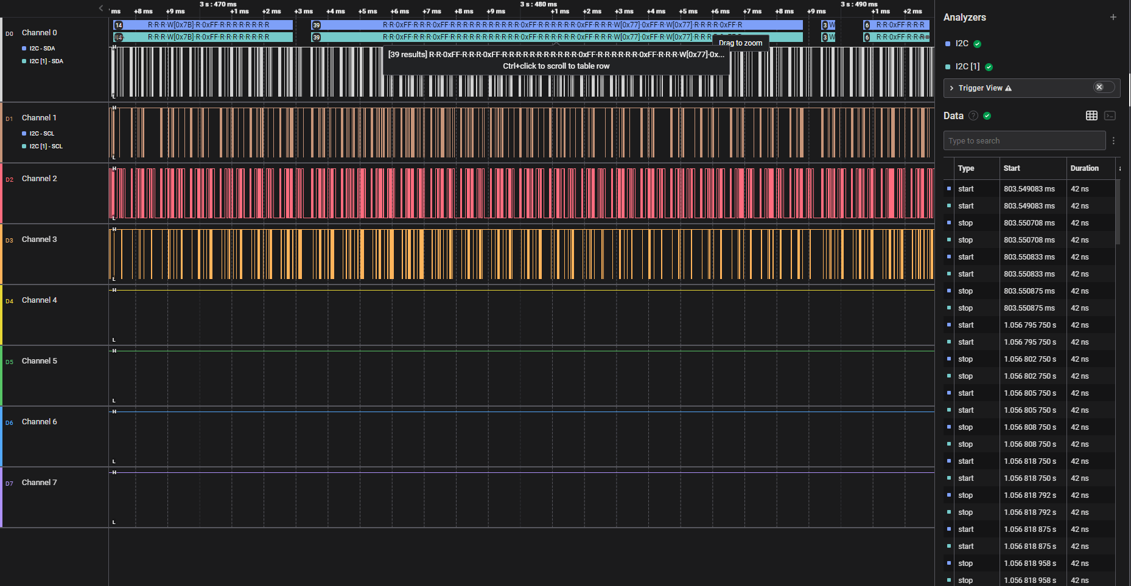Click the Start column header
1131x586 pixels.
tap(1012, 168)
